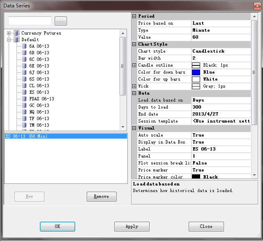
Task: Collapse the Visual property section
Action: 134,128
